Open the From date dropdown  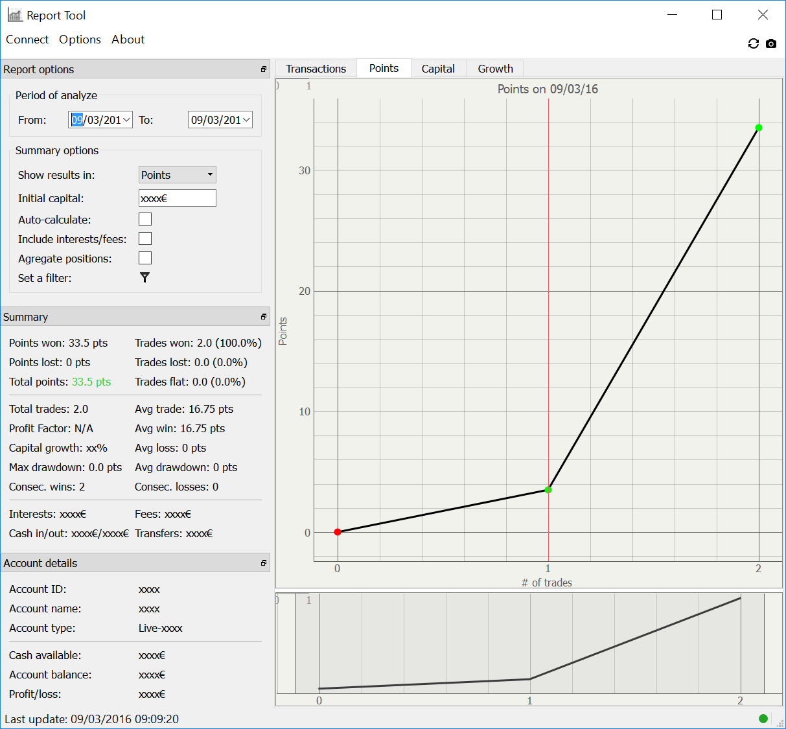tap(127, 120)
